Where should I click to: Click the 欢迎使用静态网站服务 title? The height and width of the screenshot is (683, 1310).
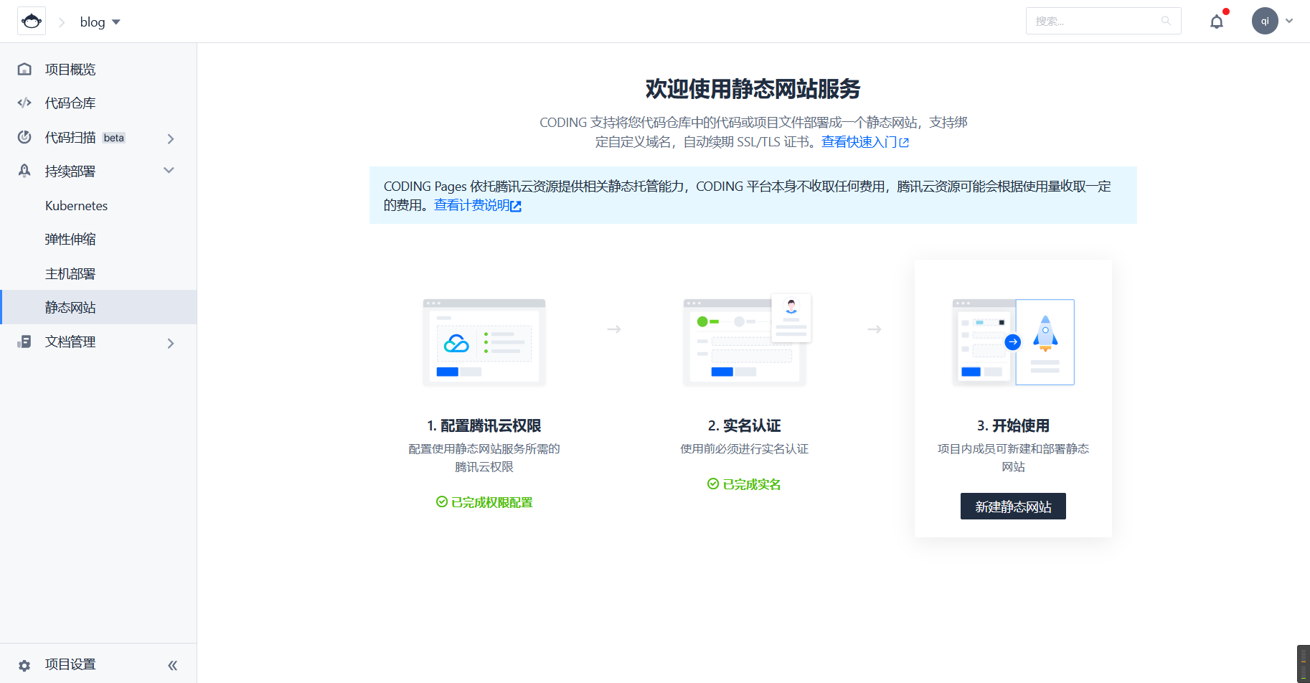[753, 89]
